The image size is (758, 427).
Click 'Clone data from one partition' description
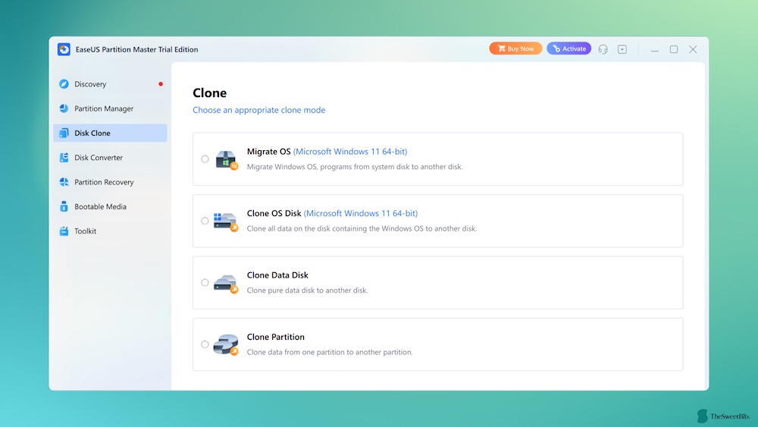coord(330,353)
